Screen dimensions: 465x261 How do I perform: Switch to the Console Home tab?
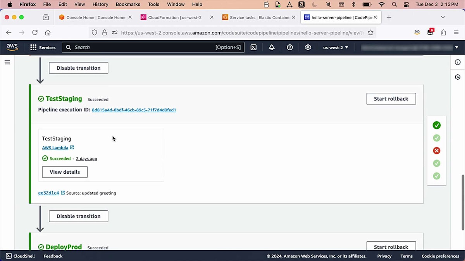click(92, 17)
